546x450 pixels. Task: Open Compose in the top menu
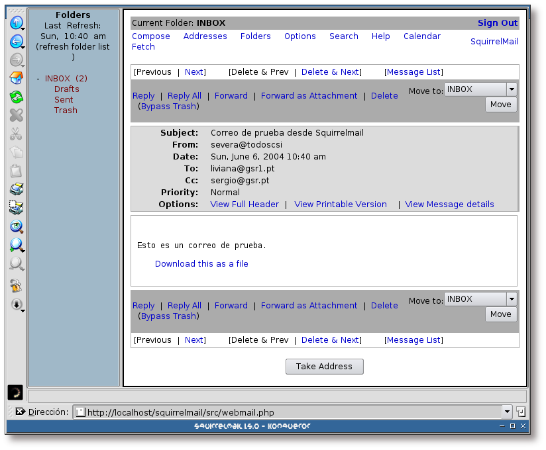coord(151,36)
